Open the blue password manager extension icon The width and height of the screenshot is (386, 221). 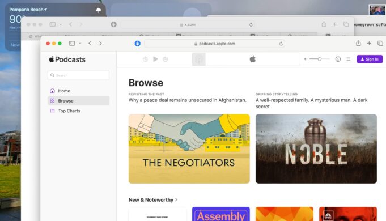click(x=137, y=44)
